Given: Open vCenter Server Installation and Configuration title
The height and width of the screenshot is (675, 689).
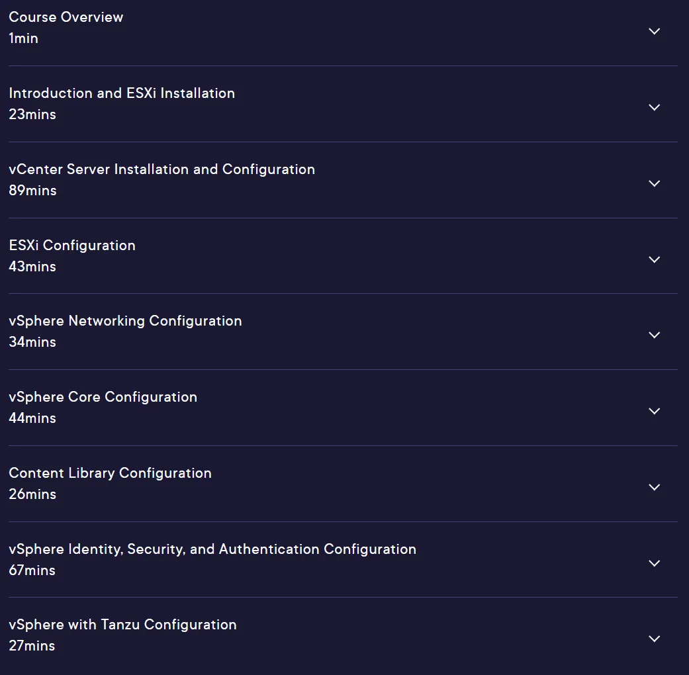Looking at the screenshot, I should tap(161, 169).
